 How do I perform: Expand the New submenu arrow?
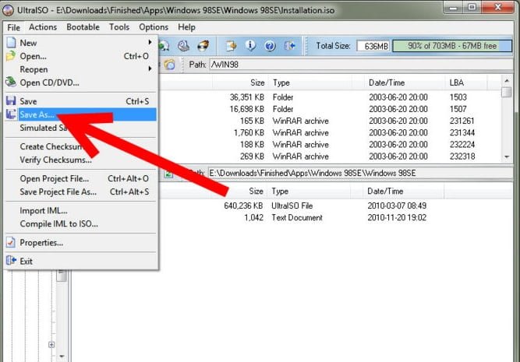tap(149, 43)
